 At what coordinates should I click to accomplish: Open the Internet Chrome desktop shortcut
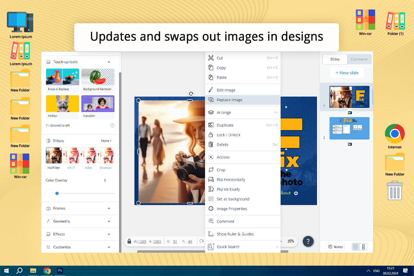[x=395, y=136]
